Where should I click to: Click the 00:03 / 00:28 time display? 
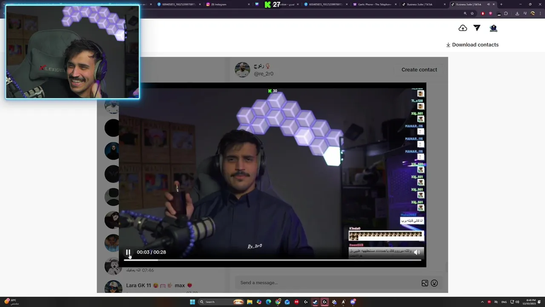[x=151, y=252]
